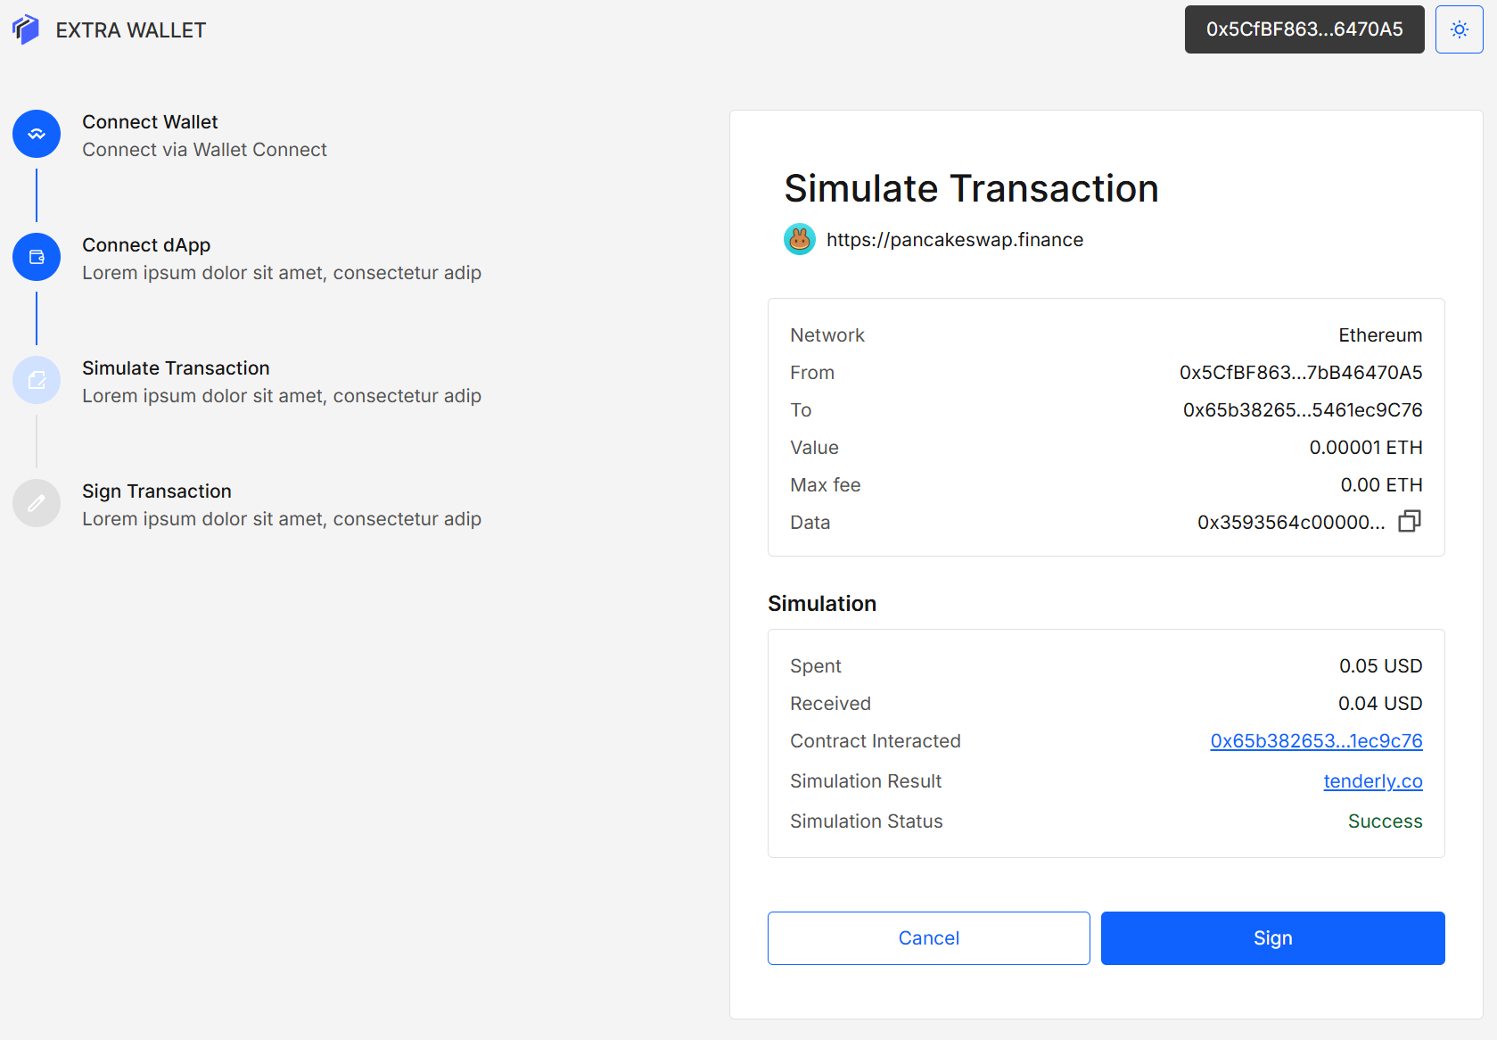Select the Connect Wallet step title
The width and height of the screenshot is (1497, 1040).
(150, 122)
